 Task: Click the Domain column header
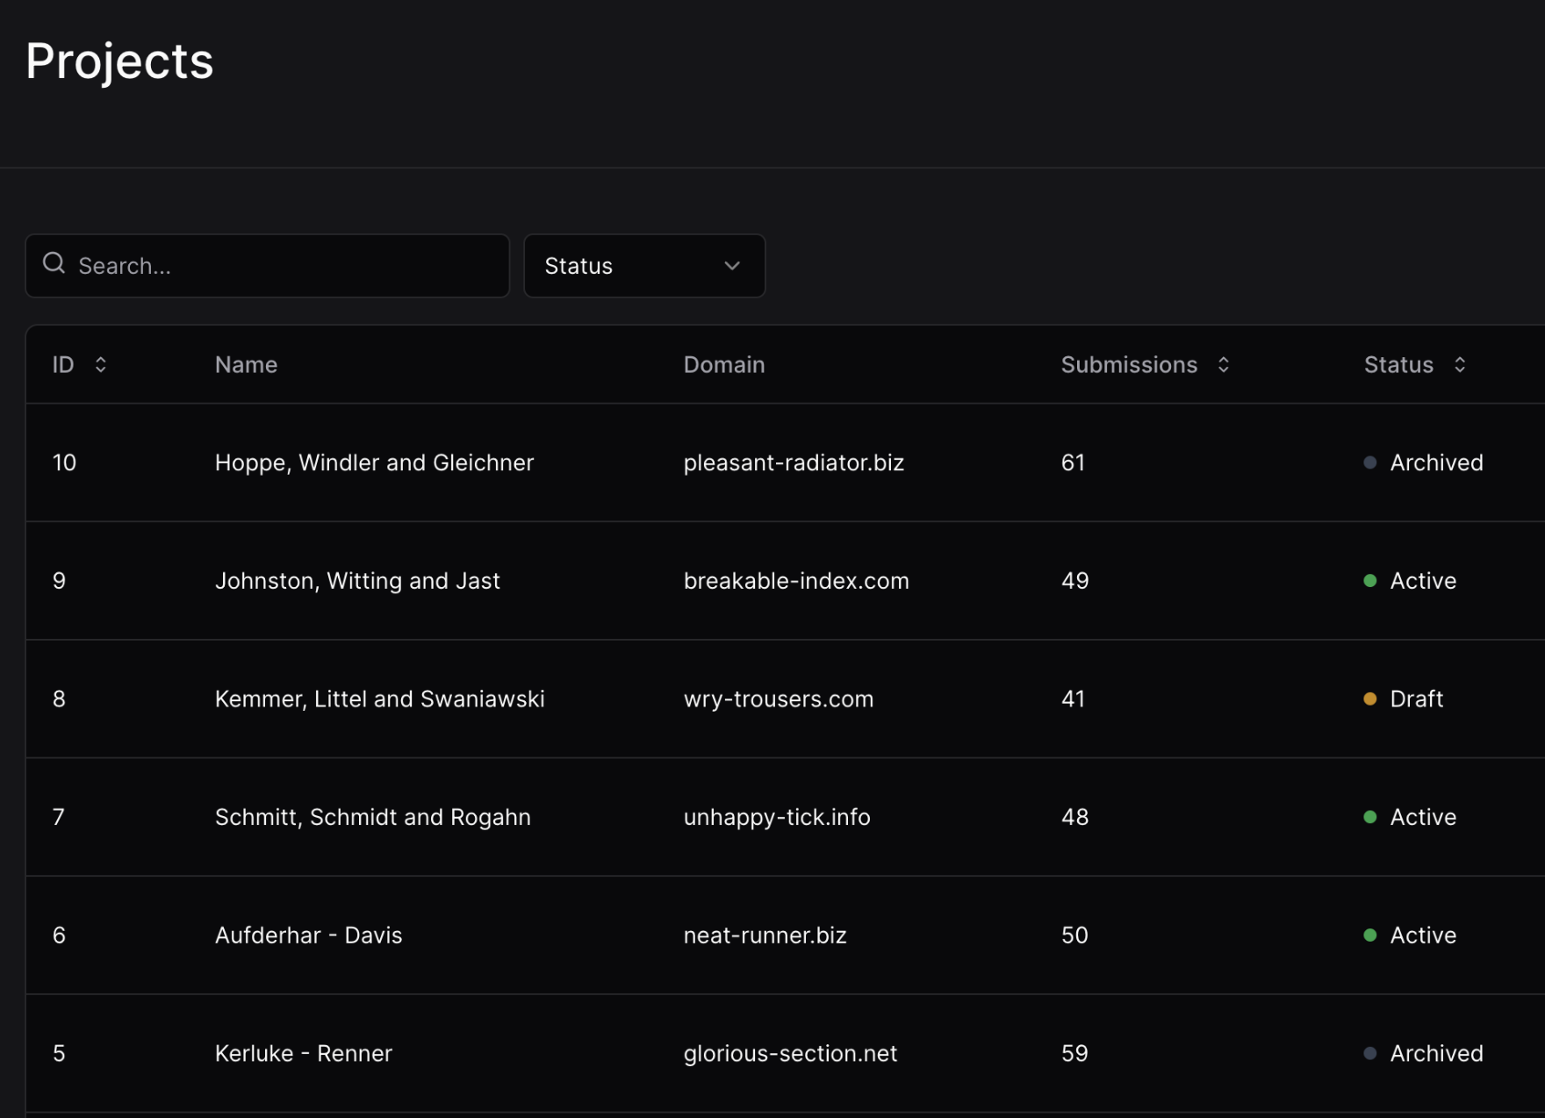(723, 365)
